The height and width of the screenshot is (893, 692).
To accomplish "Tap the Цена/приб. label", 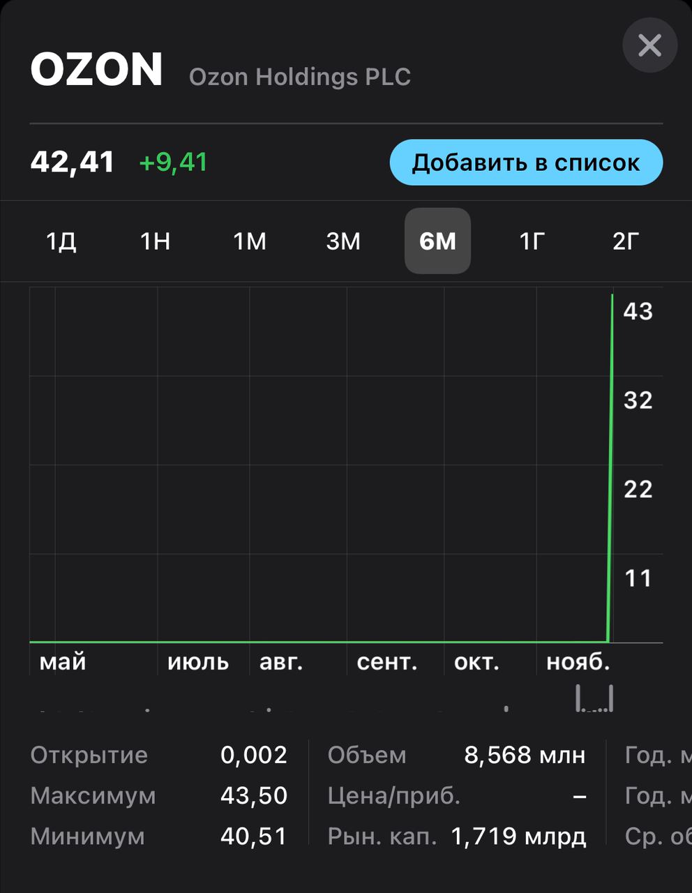I will pyautogui.click(x=394, y=795).
